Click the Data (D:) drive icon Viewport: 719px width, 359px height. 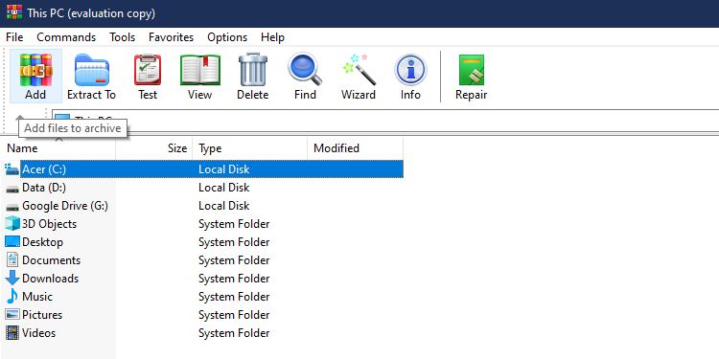tap(12, 189)
